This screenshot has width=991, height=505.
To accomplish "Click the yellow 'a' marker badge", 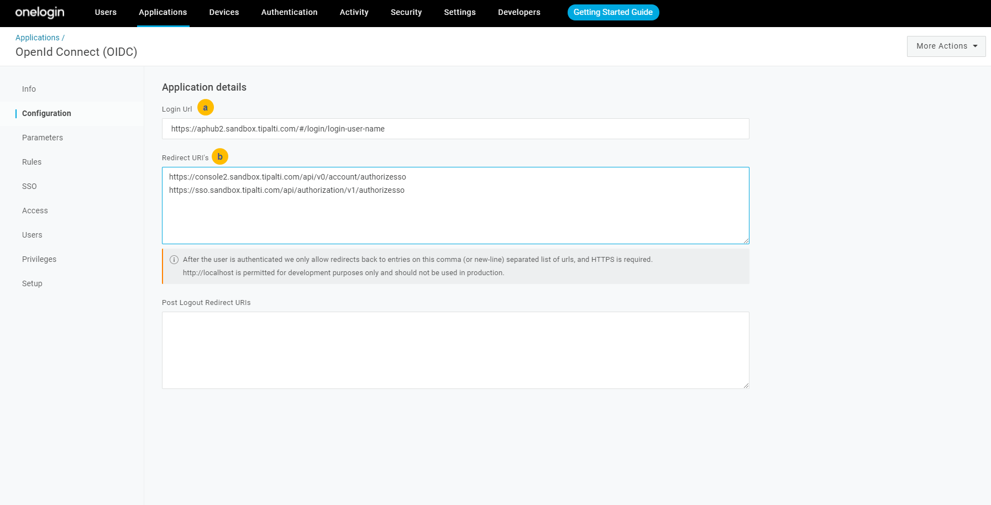I will coord(206,108).
